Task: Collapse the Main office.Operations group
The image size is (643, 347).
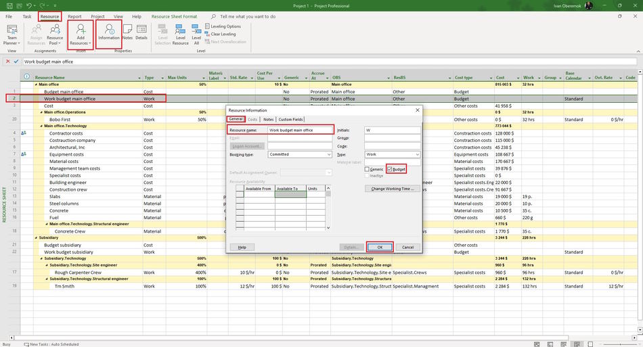Action: click(41, 112)
